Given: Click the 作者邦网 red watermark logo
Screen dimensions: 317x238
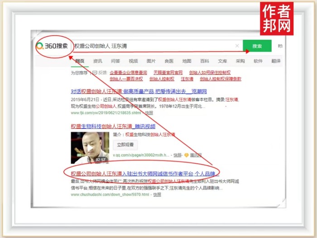Looking at the screenshot, I should 276,18.
